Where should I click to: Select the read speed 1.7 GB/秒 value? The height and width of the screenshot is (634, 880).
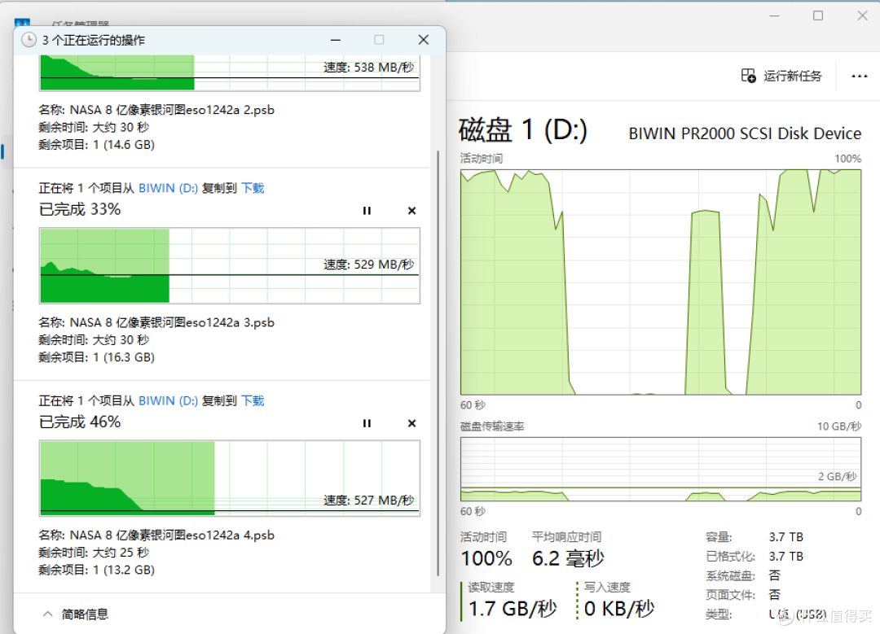513,609
